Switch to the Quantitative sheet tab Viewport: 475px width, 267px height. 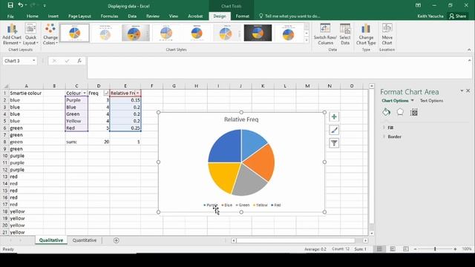coord(84,240)
